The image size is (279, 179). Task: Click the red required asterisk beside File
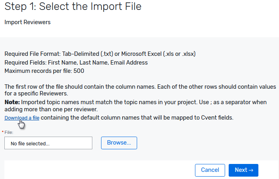click(3, 132)
